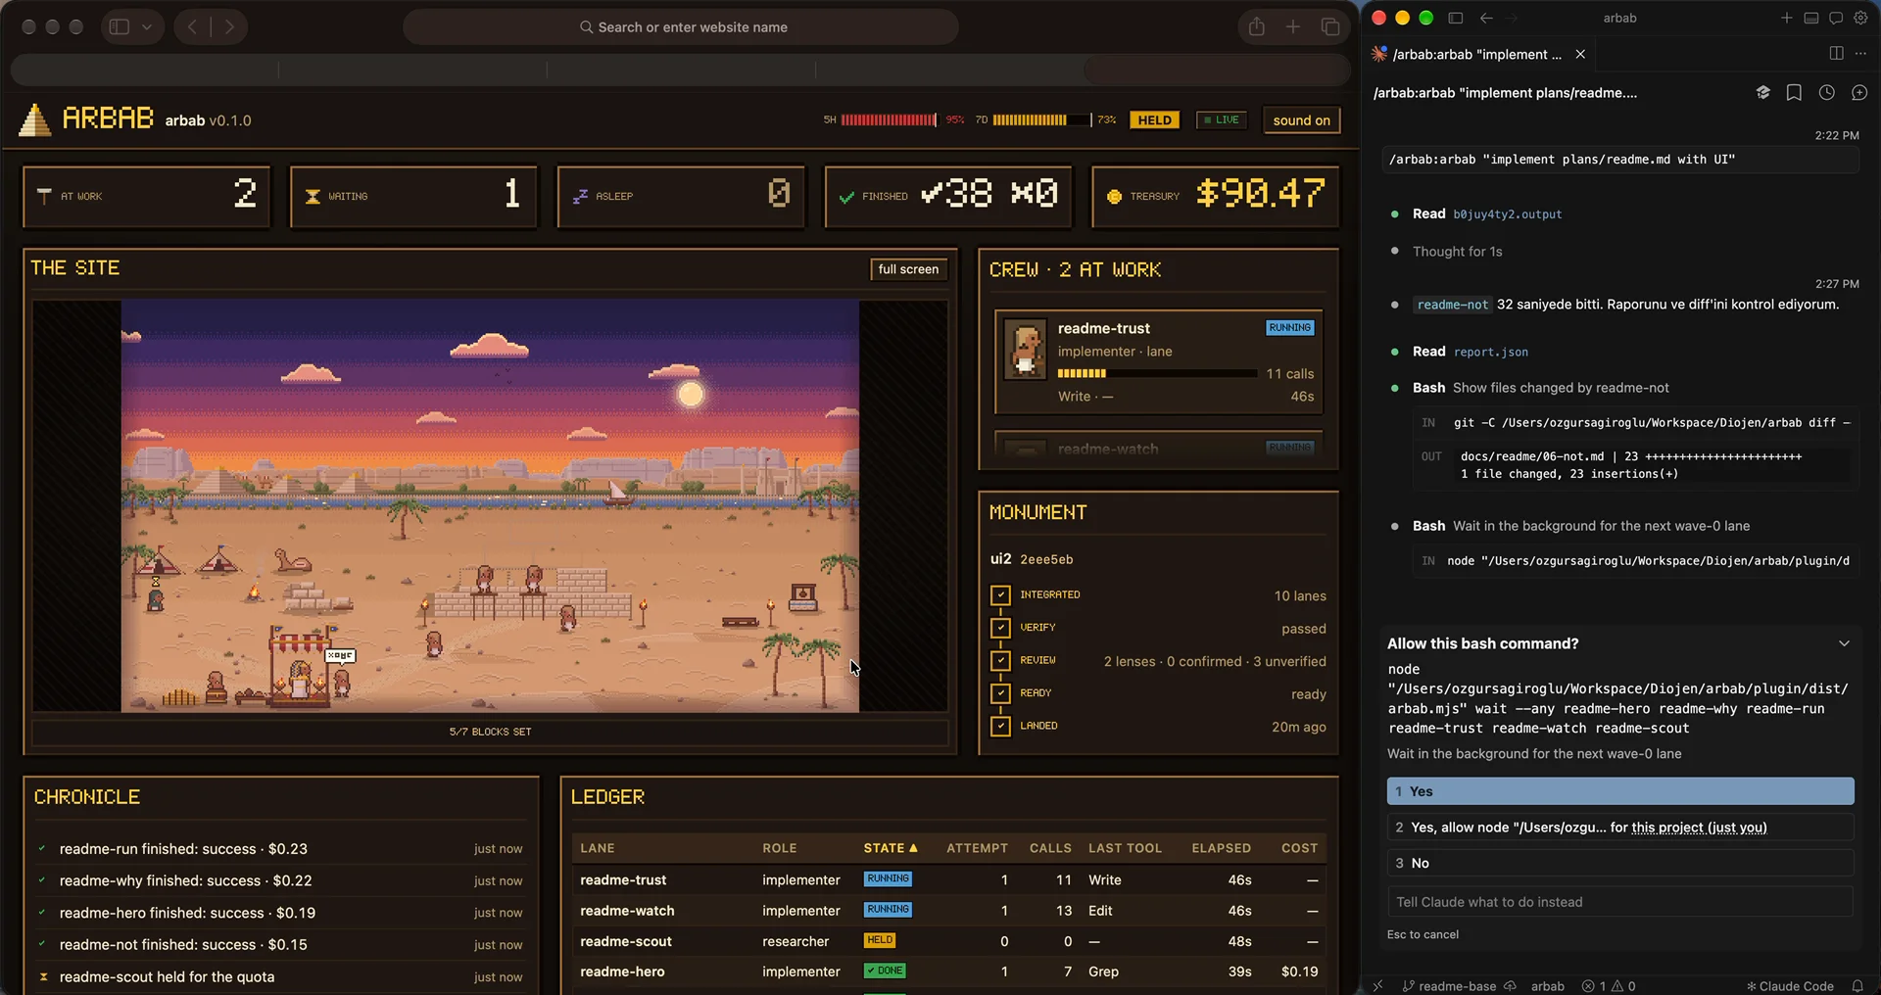Click the INTEGRATED checkbox in Monument
The height and width of the screenshot is (995, 1881).
[1000, 594]
